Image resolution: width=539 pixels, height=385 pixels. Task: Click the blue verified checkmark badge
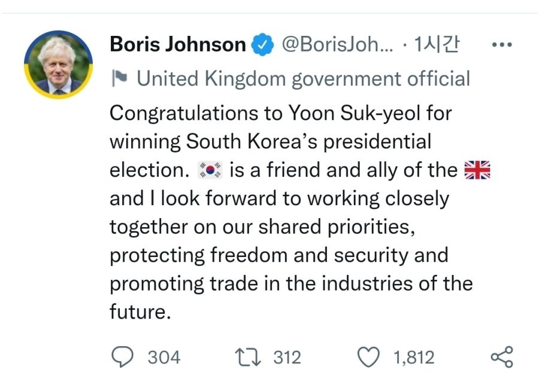pyautogui.click(x=262, y=45)
